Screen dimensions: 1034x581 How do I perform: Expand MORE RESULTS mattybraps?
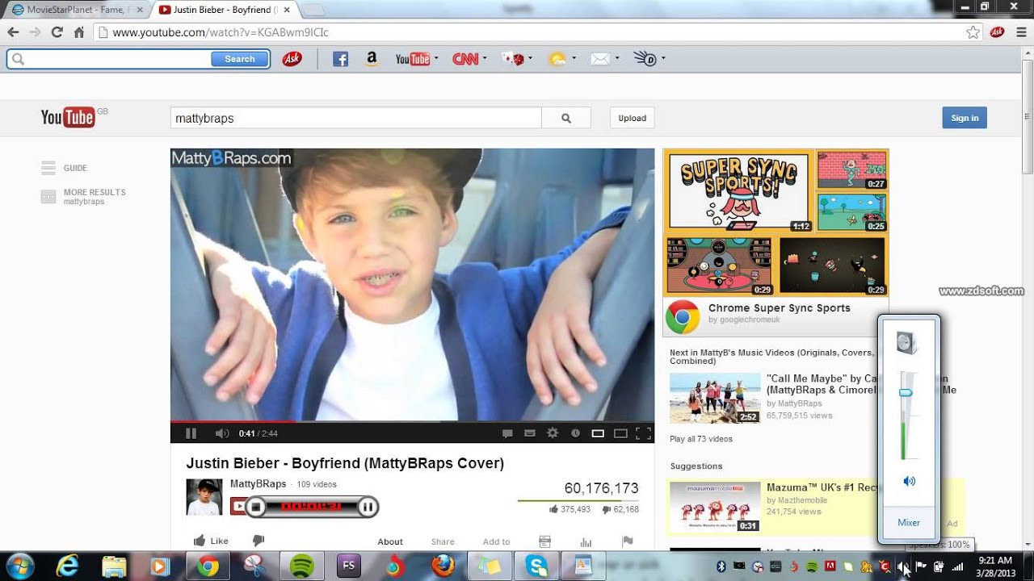click(x=84, y=196)
